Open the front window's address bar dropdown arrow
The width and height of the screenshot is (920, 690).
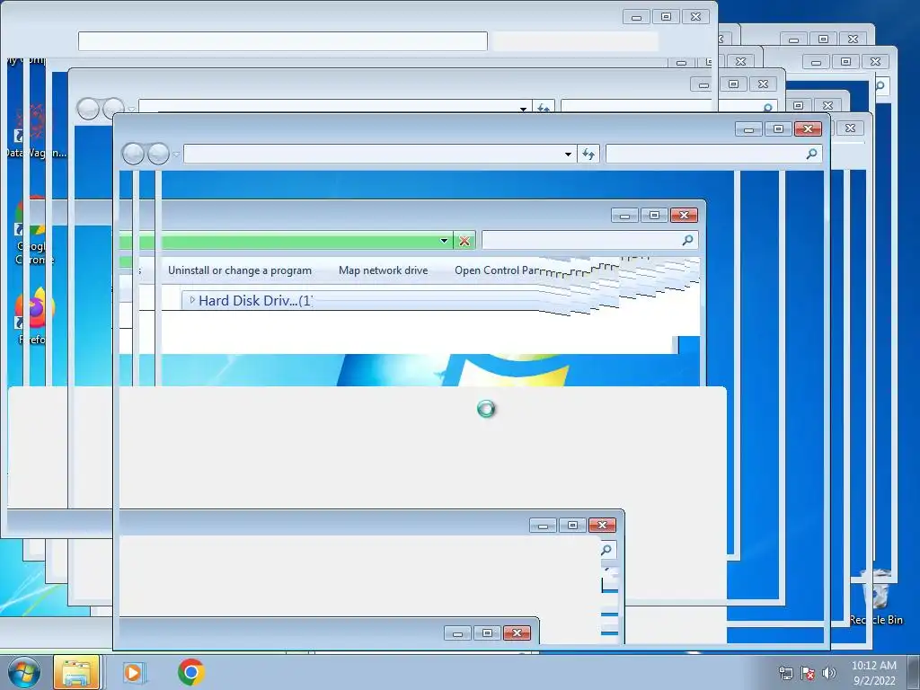[x=568, y=155]
